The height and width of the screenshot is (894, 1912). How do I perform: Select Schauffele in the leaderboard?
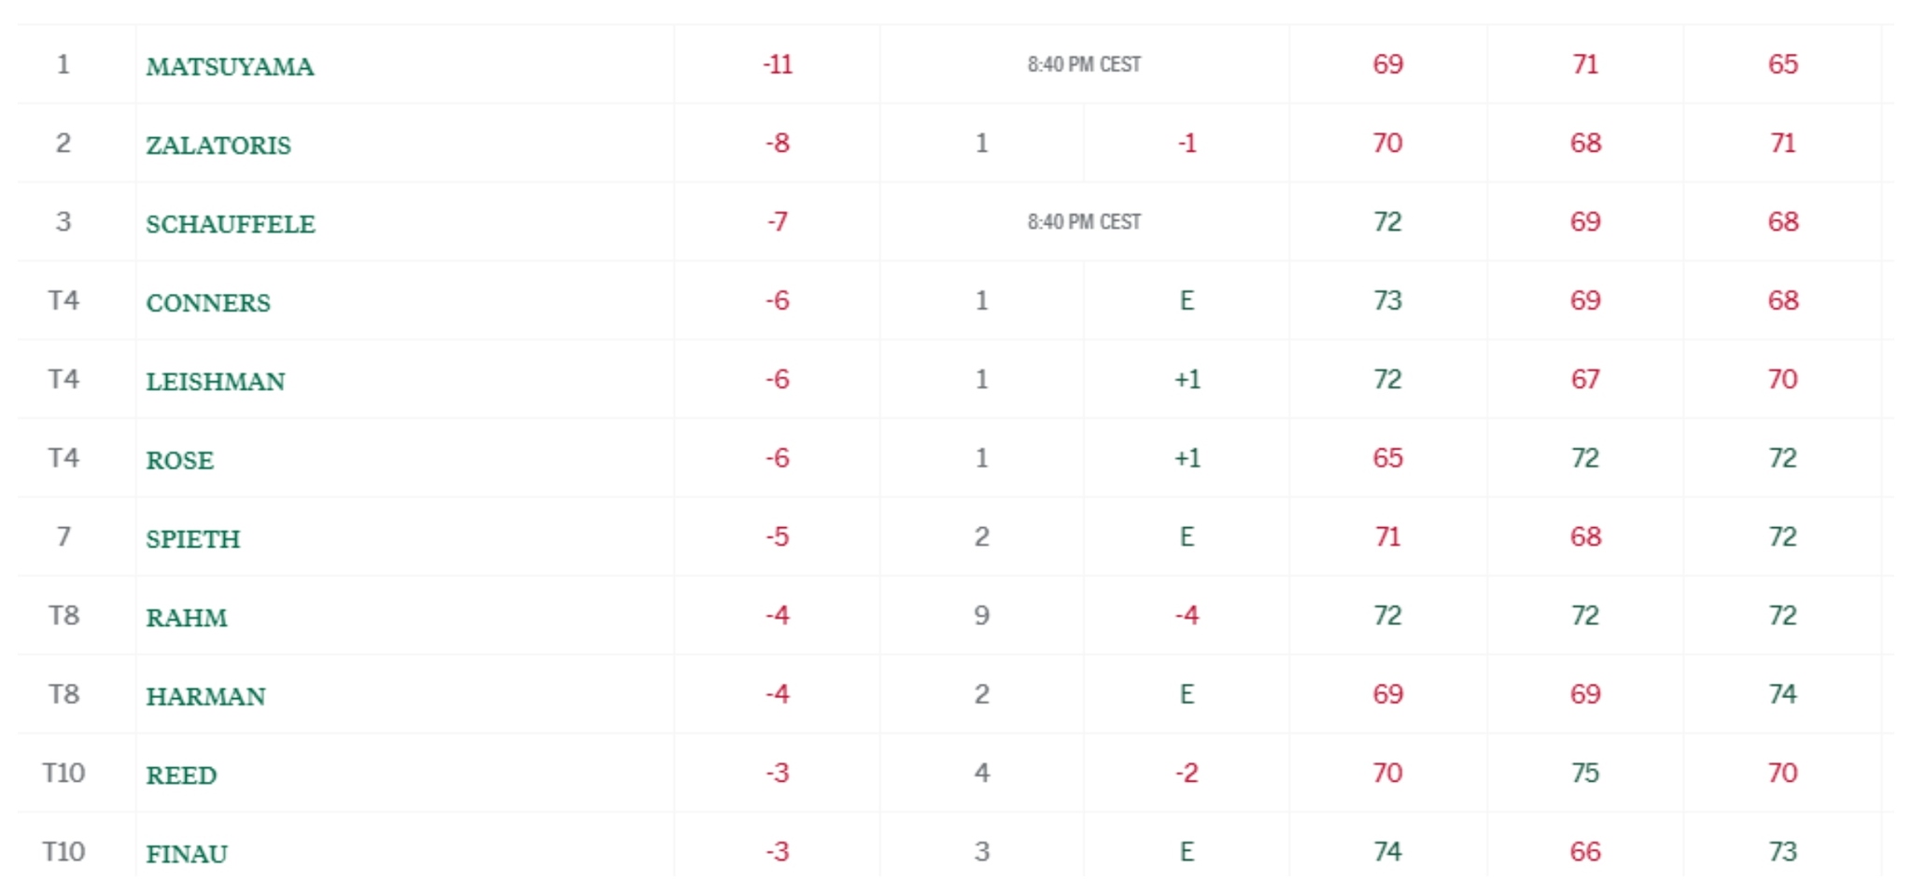tap(230, 224)
